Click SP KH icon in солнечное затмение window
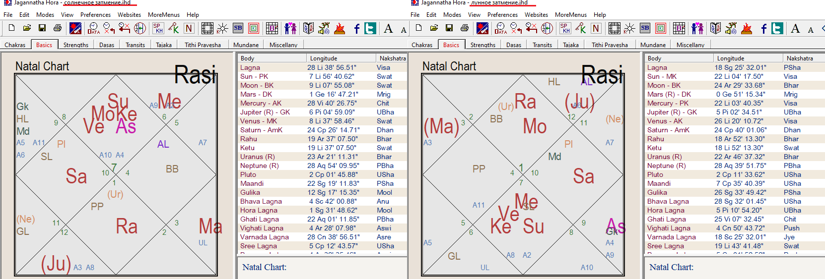 [x=158, y=28]
